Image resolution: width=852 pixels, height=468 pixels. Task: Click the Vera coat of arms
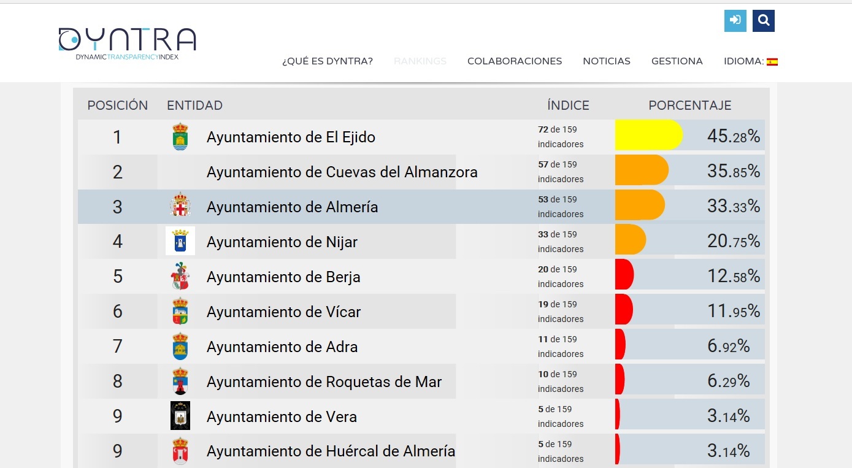(x=180, y=416)
